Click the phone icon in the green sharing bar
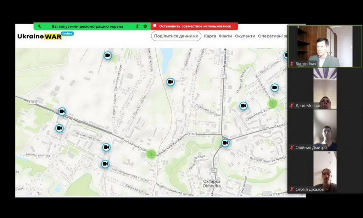Image resolution: width=363 pixels, height=218 pixels. point(39,26)
